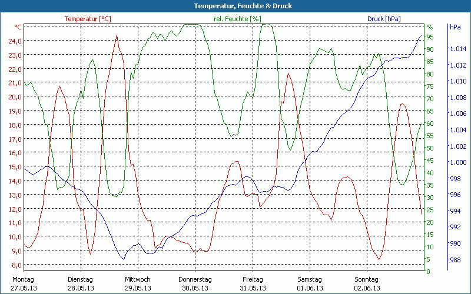This screenshot has width=471, height=294.
Task: Select the 'Mittwoch' day label
Action: [138, 279]
